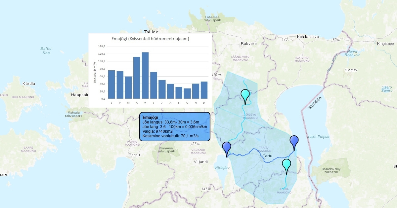Click the tallest May bar in chart

(x=145, y=75)
